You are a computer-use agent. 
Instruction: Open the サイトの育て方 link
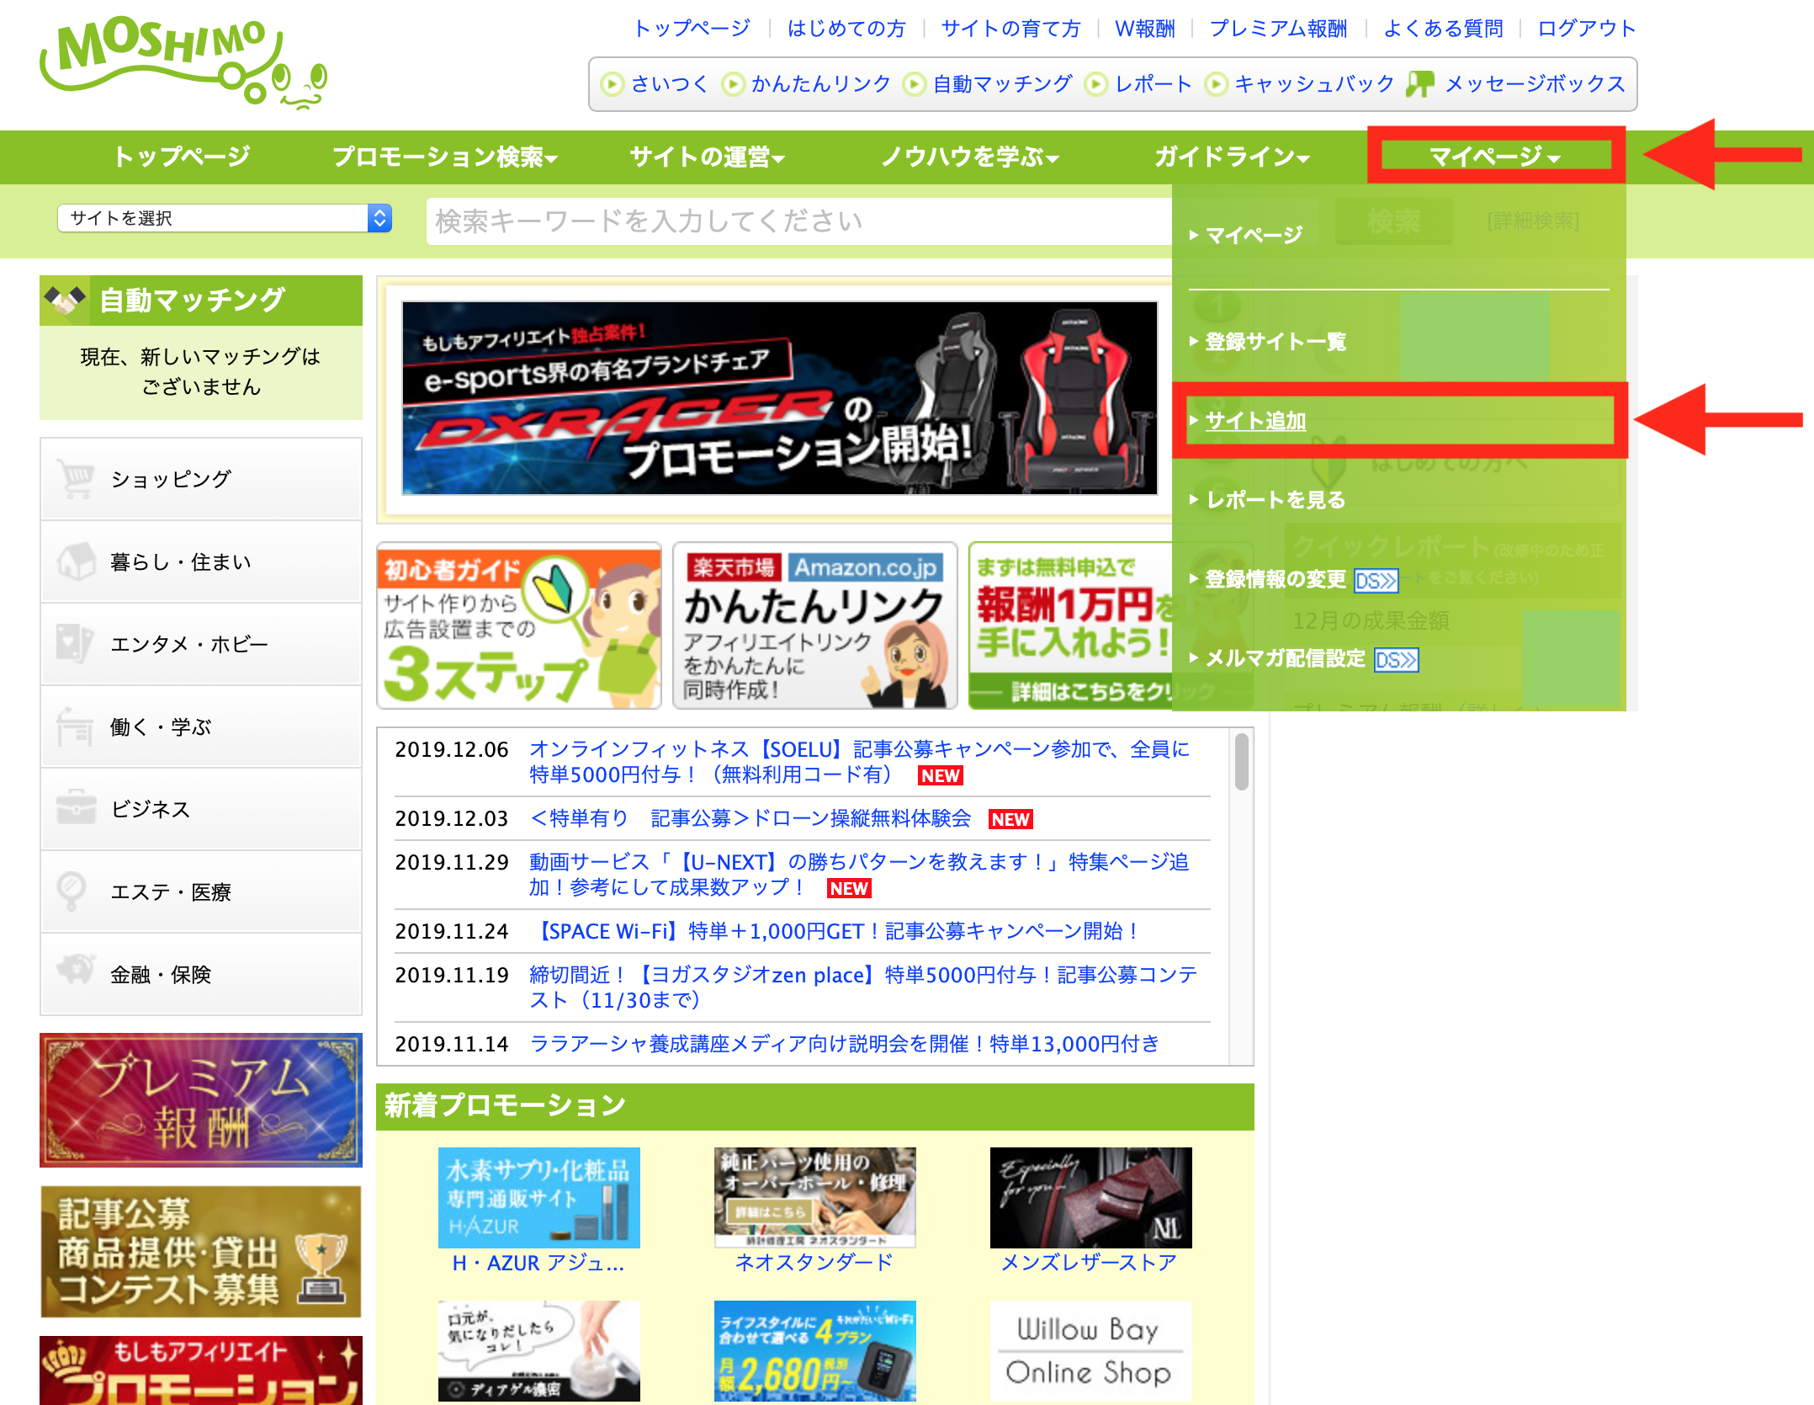1010,29
